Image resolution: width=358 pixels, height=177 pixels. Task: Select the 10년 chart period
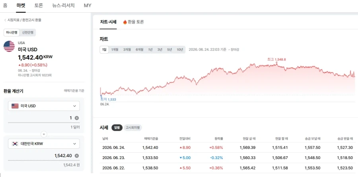click(180, 50)
